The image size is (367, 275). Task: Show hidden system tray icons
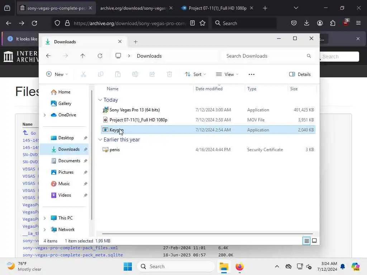(277, 266)
